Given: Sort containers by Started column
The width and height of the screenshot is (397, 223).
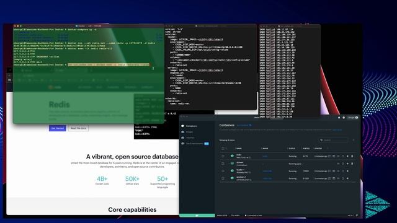Looking at the screenshot, I should tap(318, 149).
